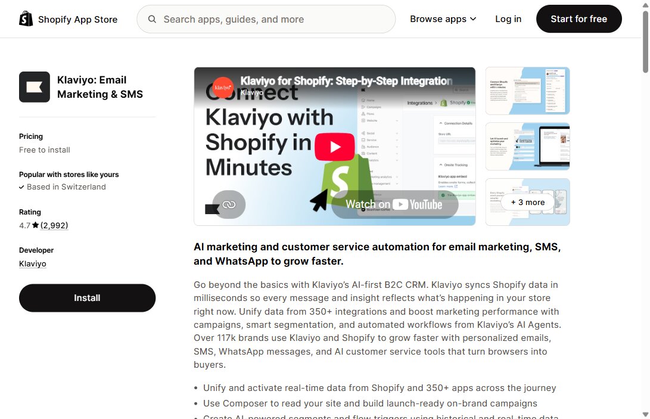
Task: Click the bullet Use Composer to read your site
Action: 370,404
